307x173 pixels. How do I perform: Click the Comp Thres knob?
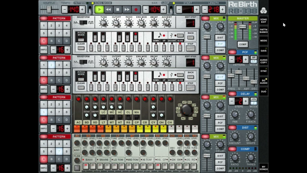click(251, 158)
